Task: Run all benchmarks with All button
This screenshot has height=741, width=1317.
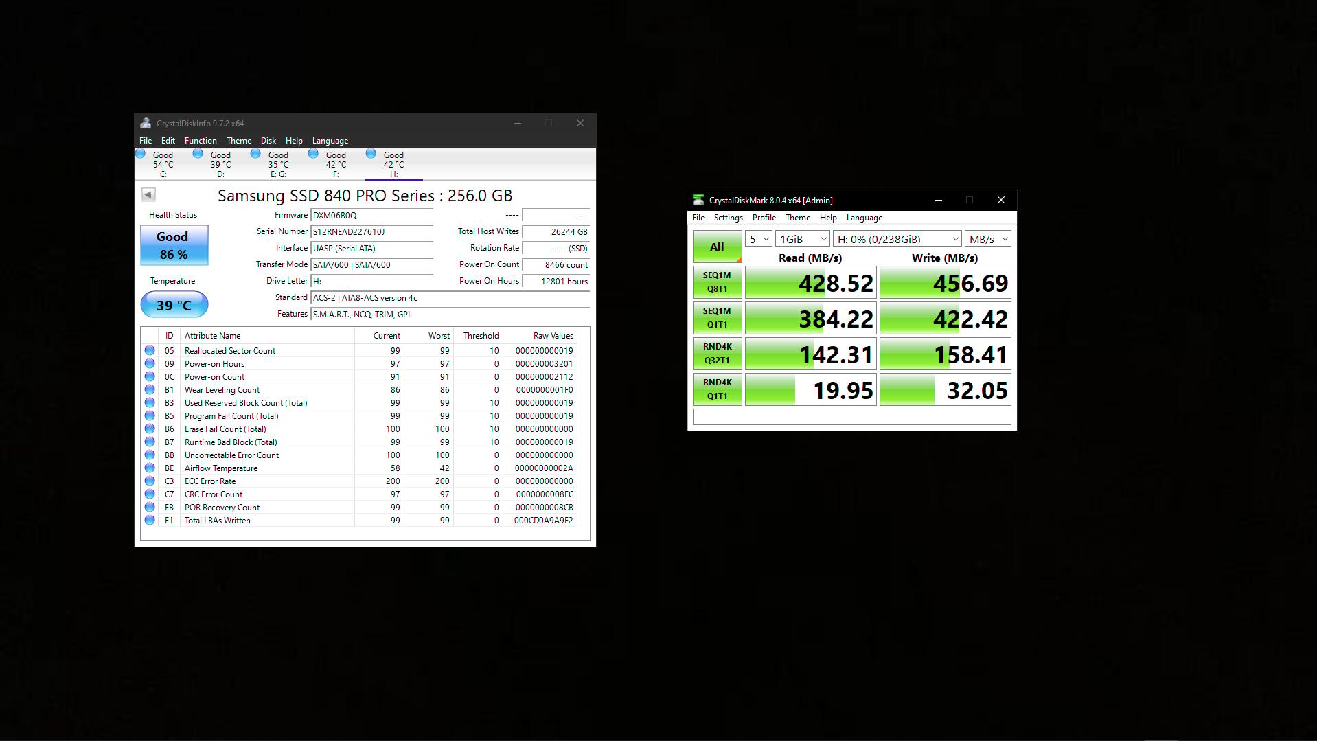Action: [717, 247]
